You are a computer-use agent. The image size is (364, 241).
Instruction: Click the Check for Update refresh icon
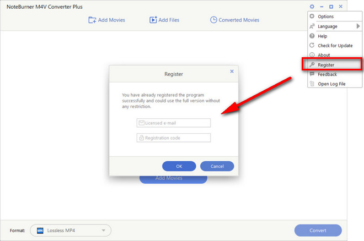point(312,45)
